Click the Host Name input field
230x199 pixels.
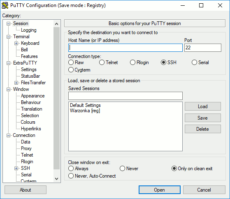125,48
